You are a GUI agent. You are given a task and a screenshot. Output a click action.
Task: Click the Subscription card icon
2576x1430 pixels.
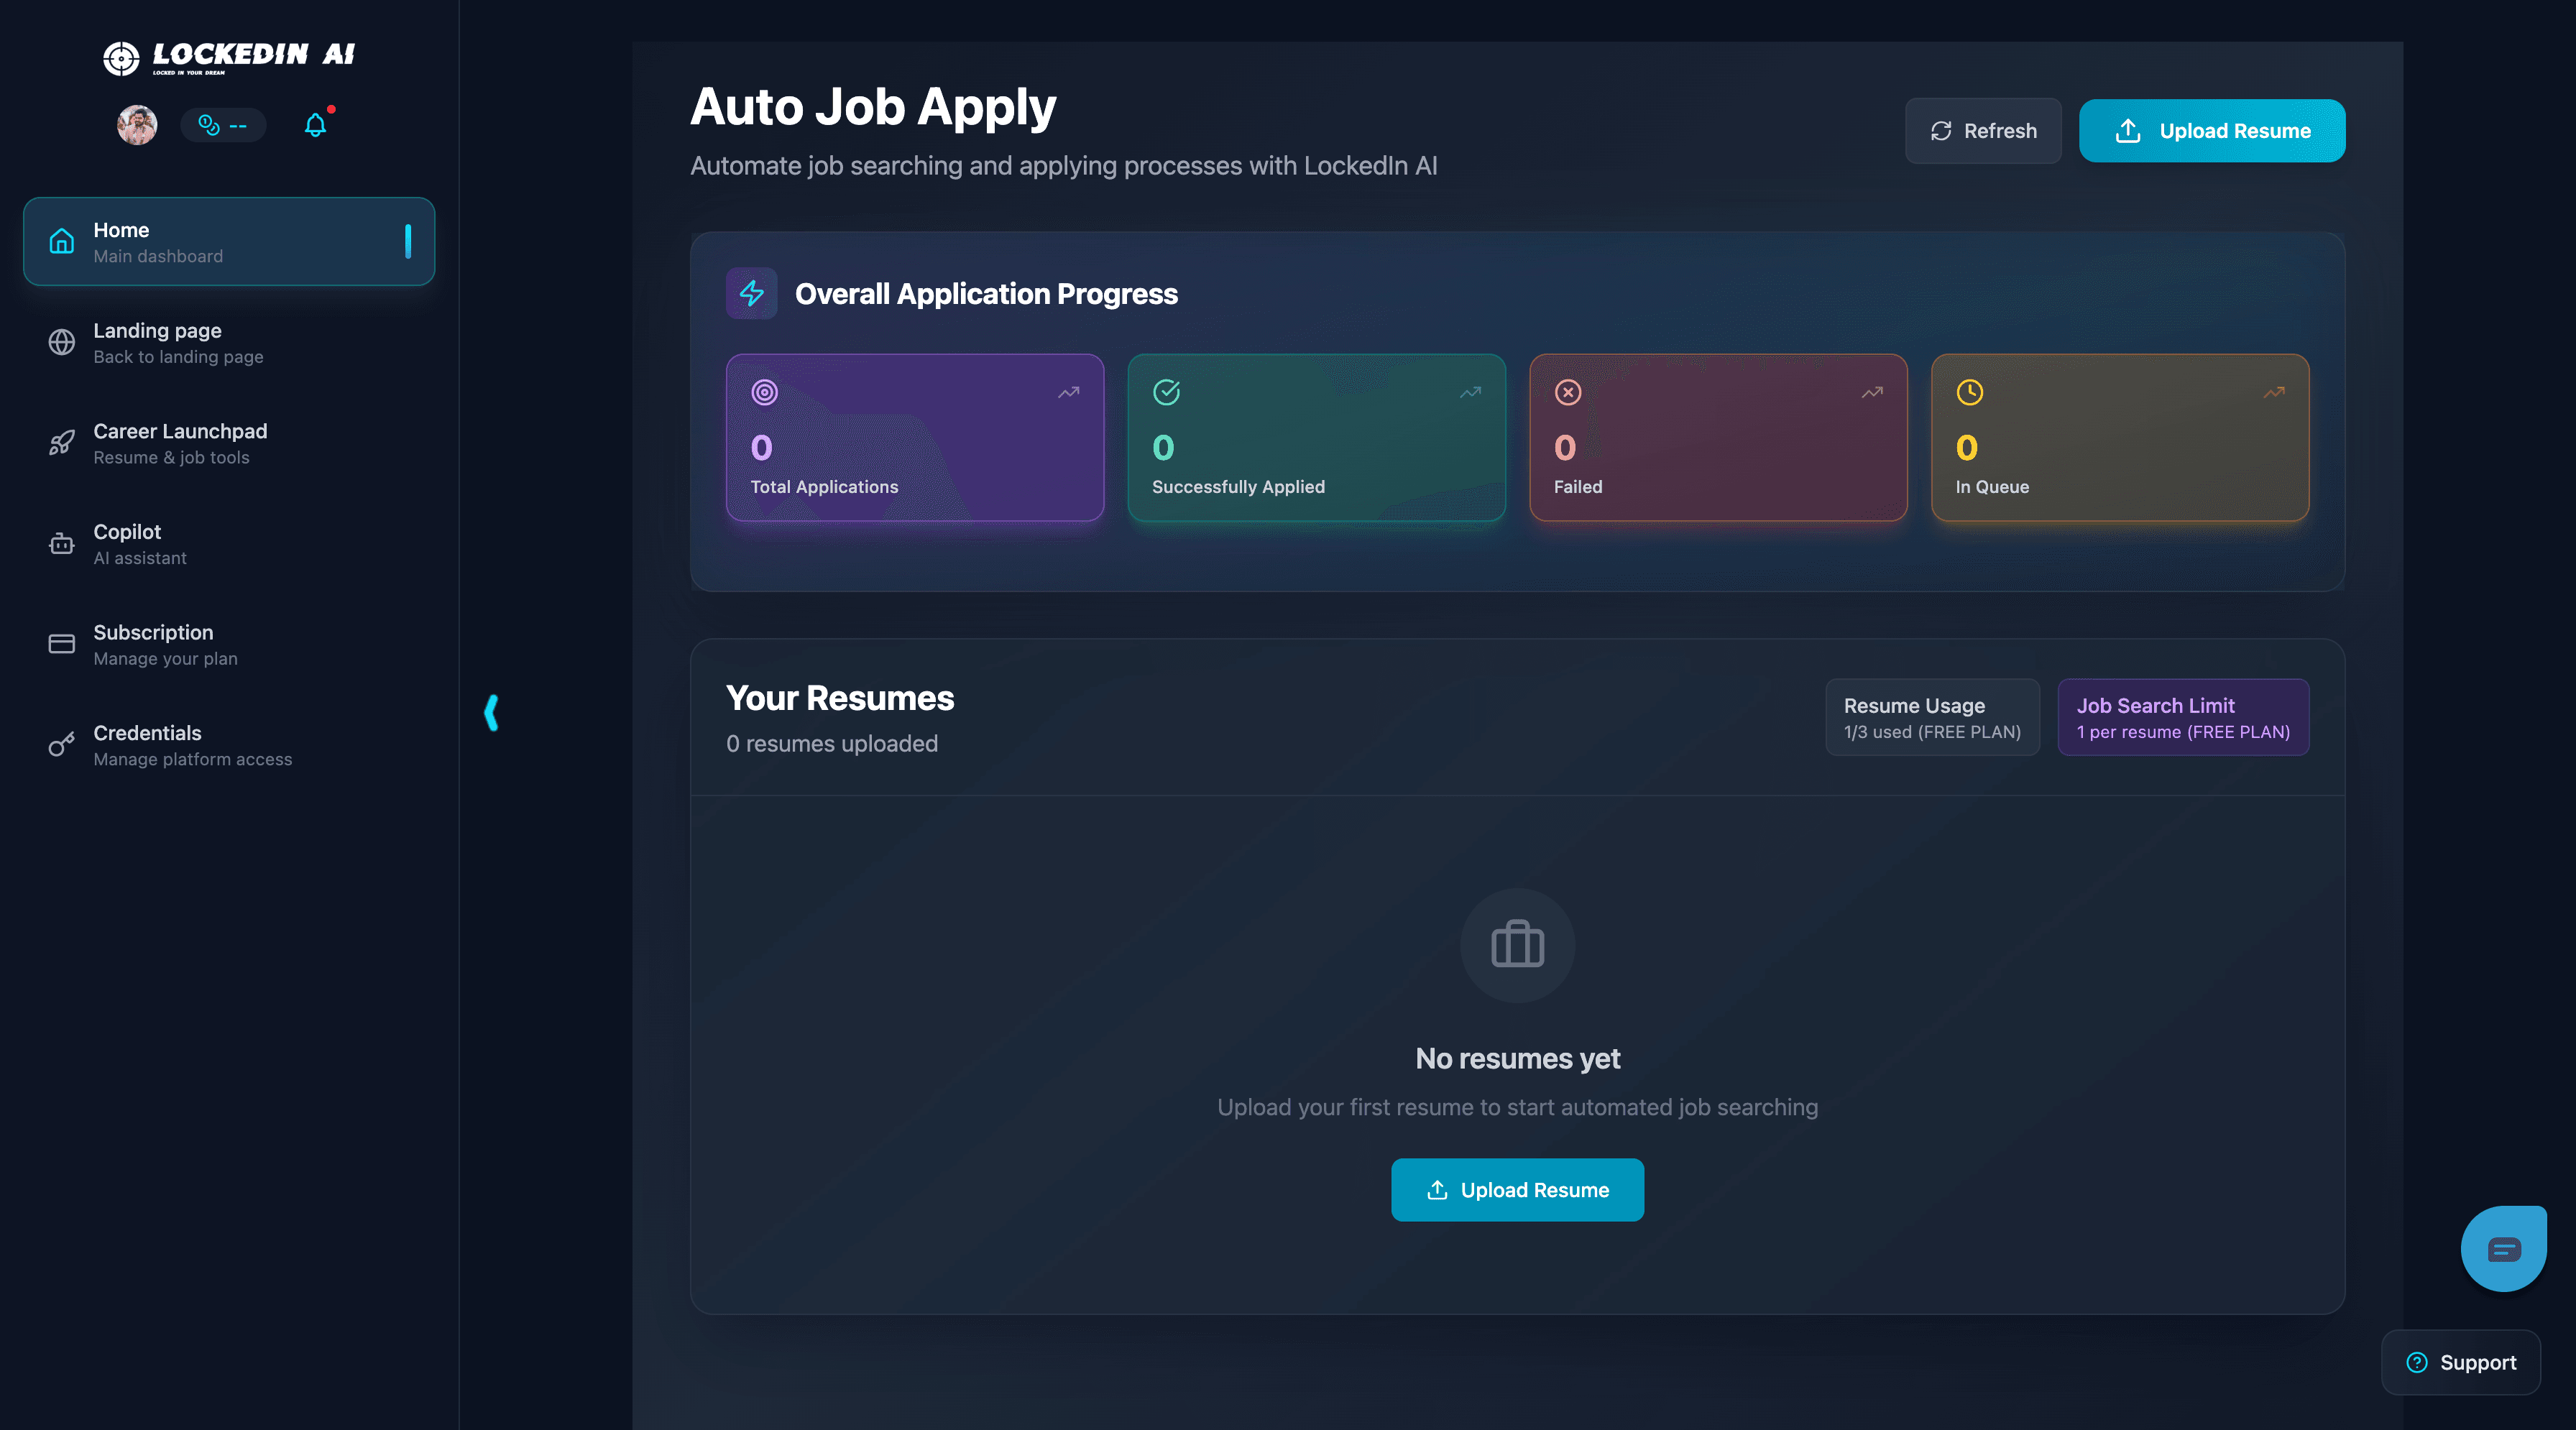pyautogui.click(x=61, y=643)
